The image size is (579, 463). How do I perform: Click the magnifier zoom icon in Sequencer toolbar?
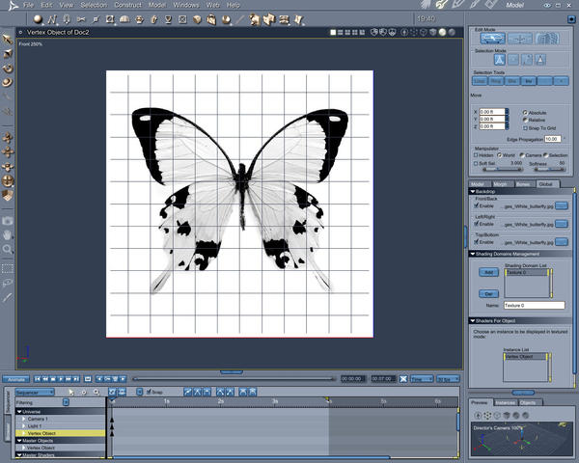96,393
